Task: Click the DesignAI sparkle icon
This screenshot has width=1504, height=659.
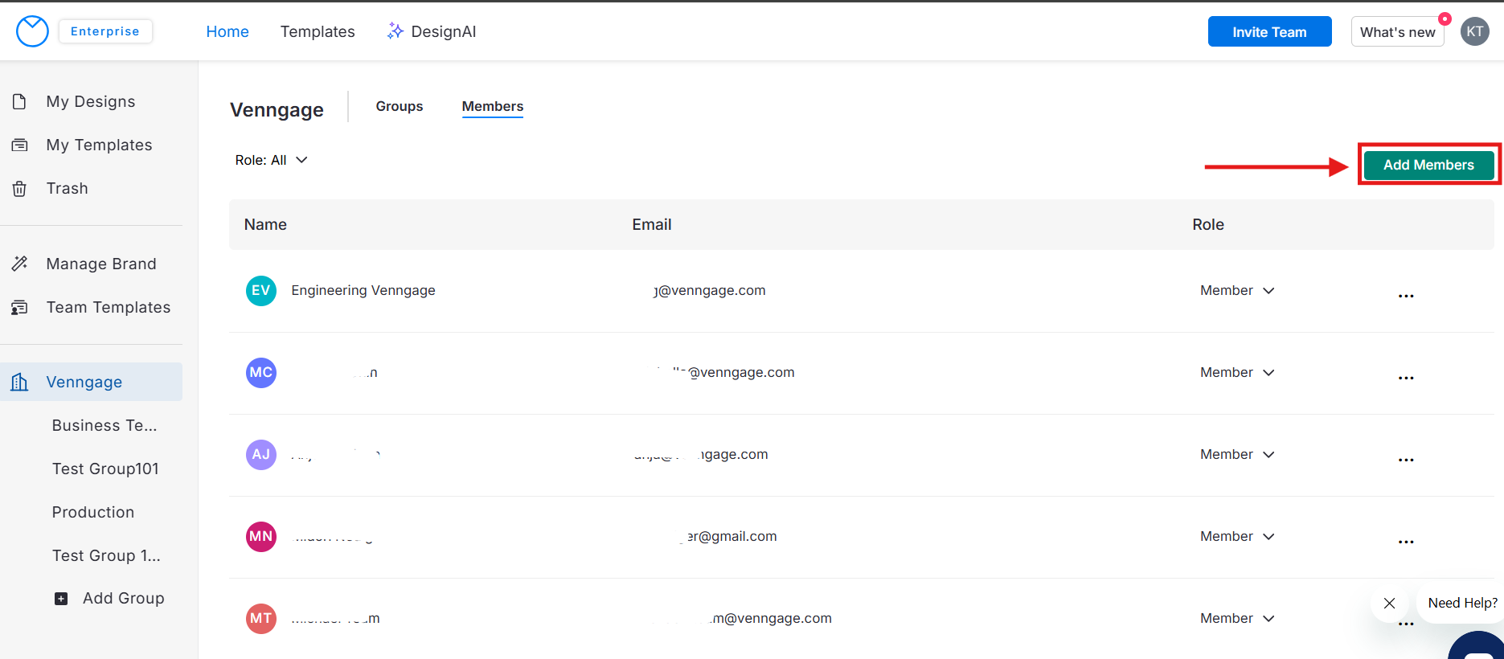Action: (x=395, y=31)
